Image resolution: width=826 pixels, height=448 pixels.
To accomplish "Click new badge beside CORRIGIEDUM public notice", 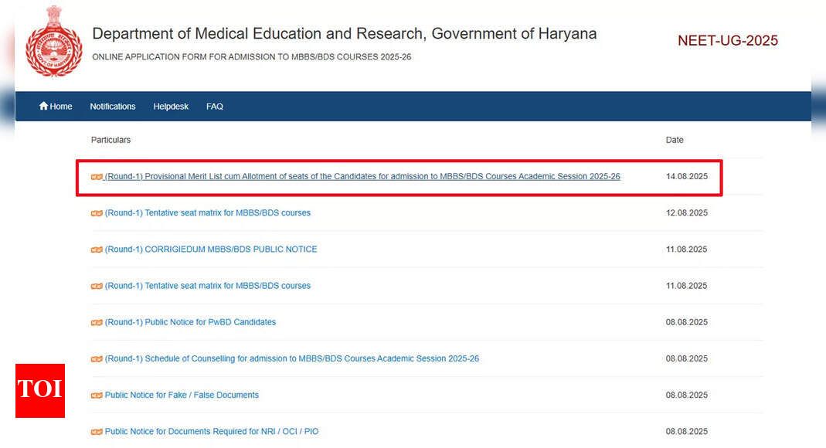I will [97, 249].
